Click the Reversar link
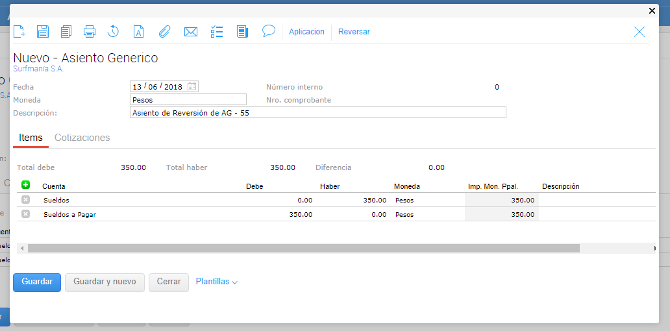The height and width of the screenshot is (331, 670). point(354,32)
